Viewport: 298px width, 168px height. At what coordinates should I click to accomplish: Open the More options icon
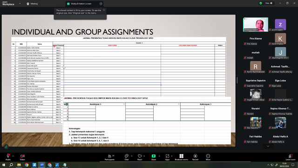[208, 156]
